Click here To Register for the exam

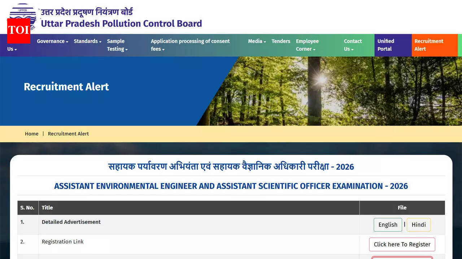pos(402,244)
